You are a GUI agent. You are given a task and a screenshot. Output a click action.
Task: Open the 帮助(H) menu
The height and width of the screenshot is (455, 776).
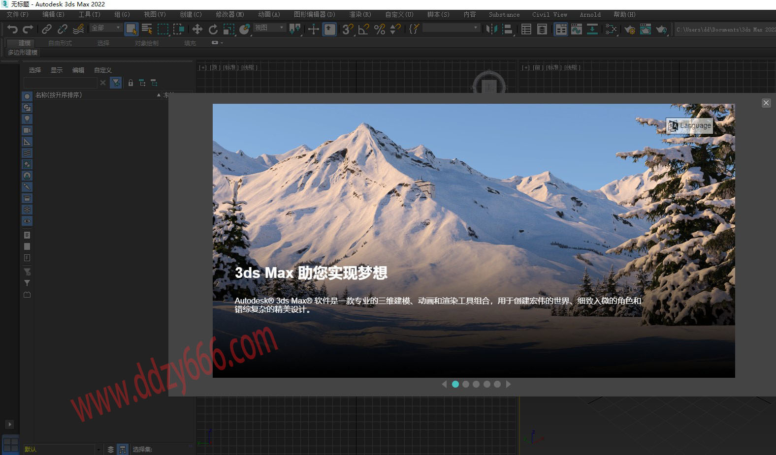[624, 15]
